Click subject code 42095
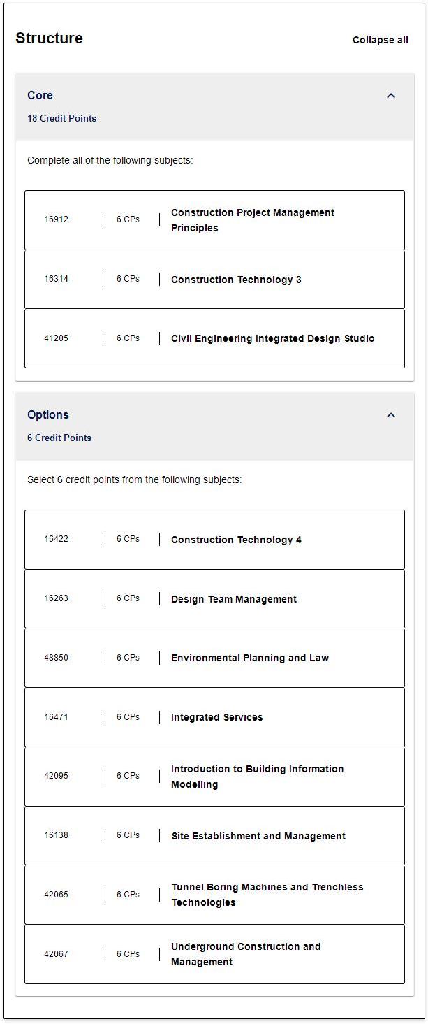 pos(56,776)
